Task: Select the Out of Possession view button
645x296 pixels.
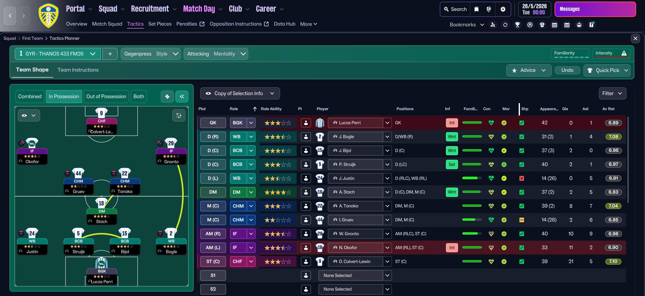Action: [x=106, y=97]
